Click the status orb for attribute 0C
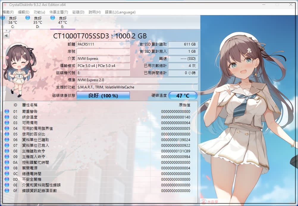The image size is (298, 206). [x=7, y=174]
